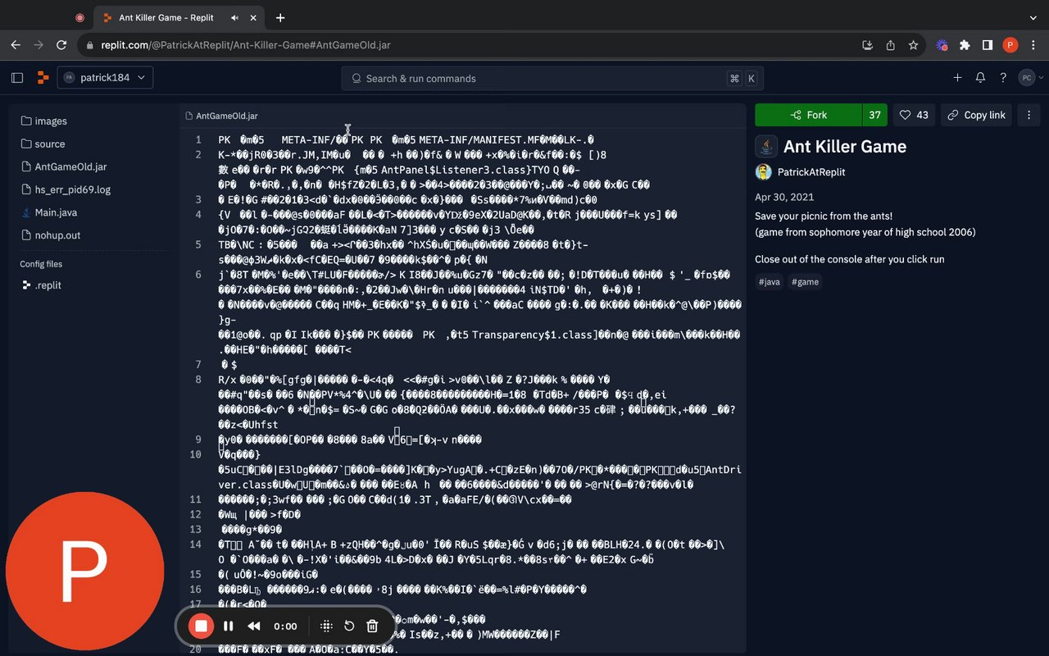Click the browser forward arrow
The width and height of the screenshot is (1049, 656).
(x=38, y=45)
